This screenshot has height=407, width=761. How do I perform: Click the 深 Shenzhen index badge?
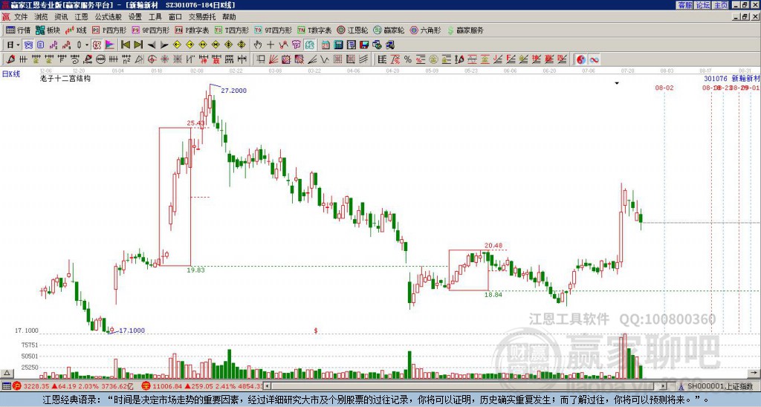(x=146, y=386)
